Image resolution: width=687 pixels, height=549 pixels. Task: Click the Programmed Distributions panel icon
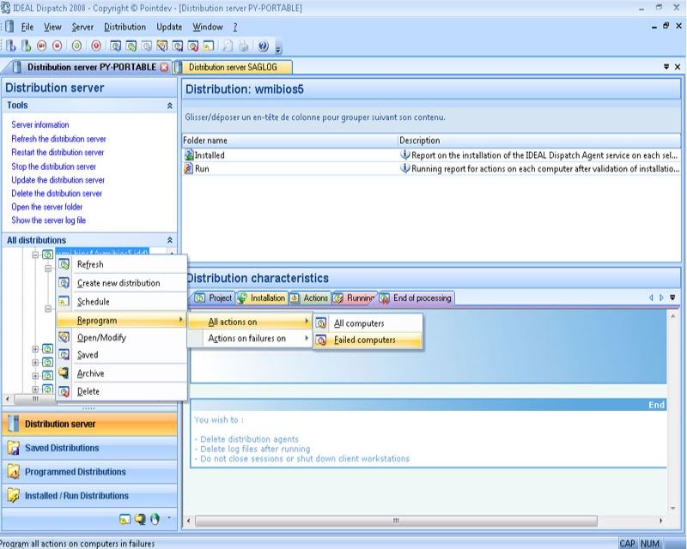13,472
